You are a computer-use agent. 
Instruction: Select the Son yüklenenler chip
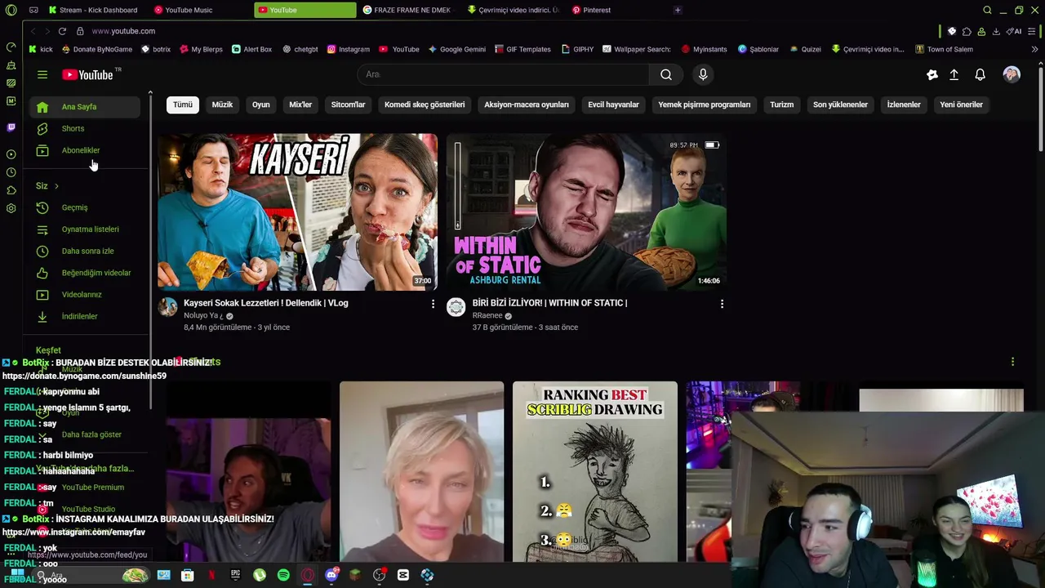pyautogui.click(x=840, y=105)
